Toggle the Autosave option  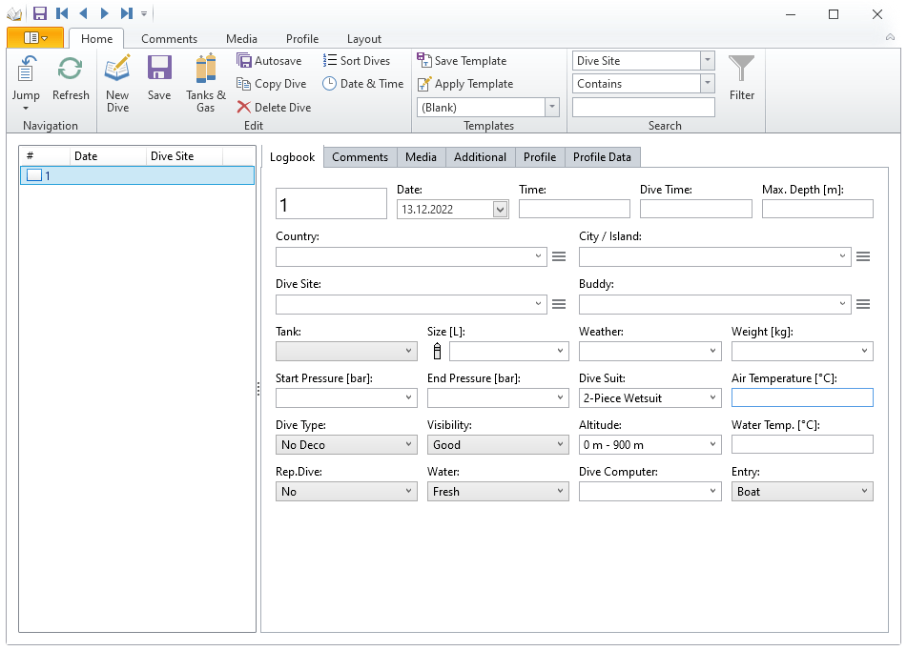pos(269,61)
